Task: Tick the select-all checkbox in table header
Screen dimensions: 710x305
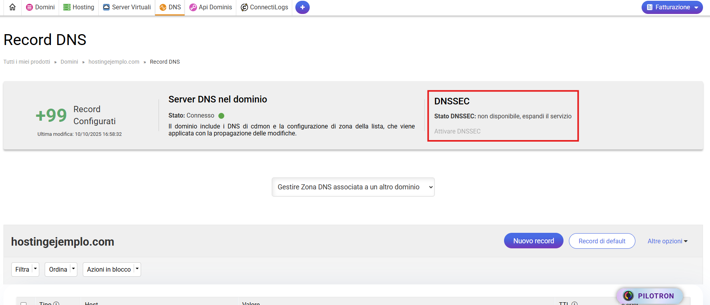Action: 24,303
